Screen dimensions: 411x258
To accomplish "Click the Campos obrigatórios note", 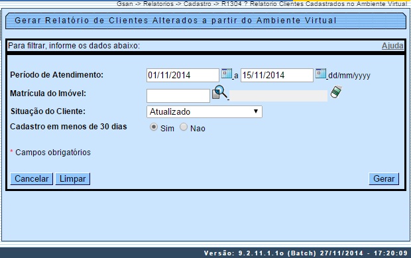I will [50, 153].
